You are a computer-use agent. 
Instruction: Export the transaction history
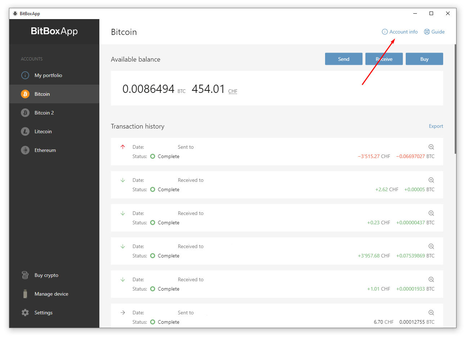pos(436,126)
